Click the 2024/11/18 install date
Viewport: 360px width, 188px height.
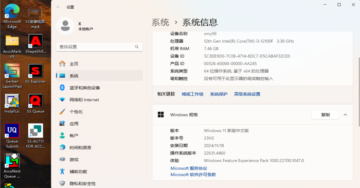tap(214, 145)
